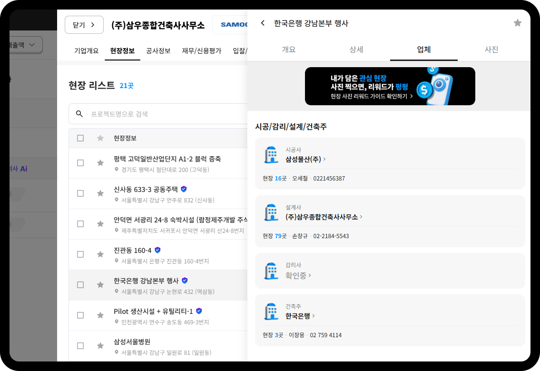
Task: Expand (주)삼우종합건축사사무소 designer chevron
Action: pyautogui.click(x=361, y=217)
